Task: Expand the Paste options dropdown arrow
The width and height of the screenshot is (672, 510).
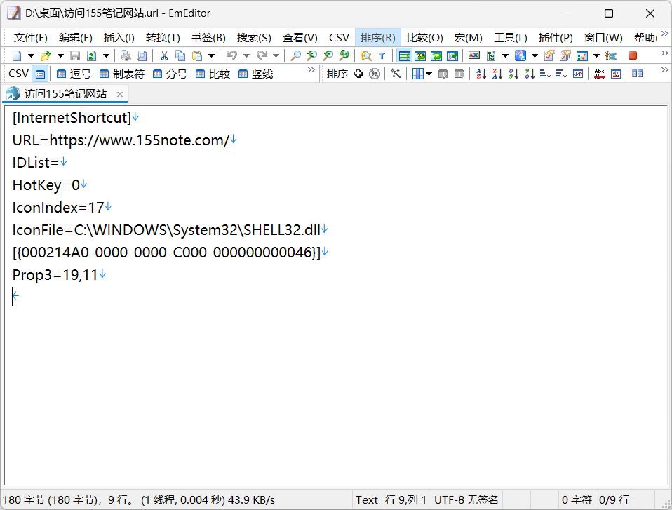Action: pos(210,55)
